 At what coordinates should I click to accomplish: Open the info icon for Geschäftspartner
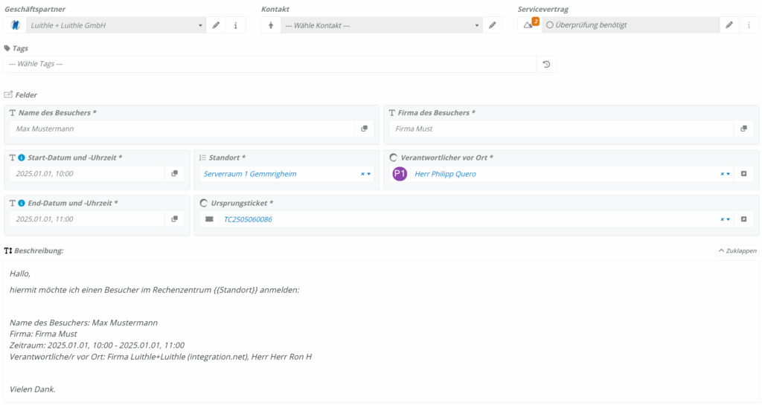click(236, 25)
